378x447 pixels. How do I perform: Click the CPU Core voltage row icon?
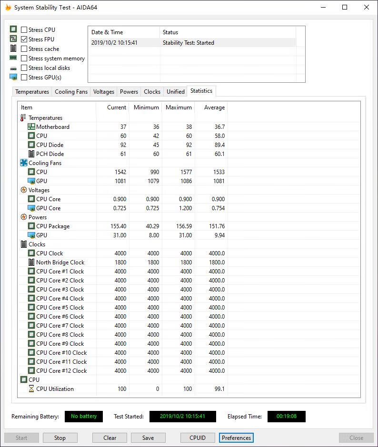[31, 199]
